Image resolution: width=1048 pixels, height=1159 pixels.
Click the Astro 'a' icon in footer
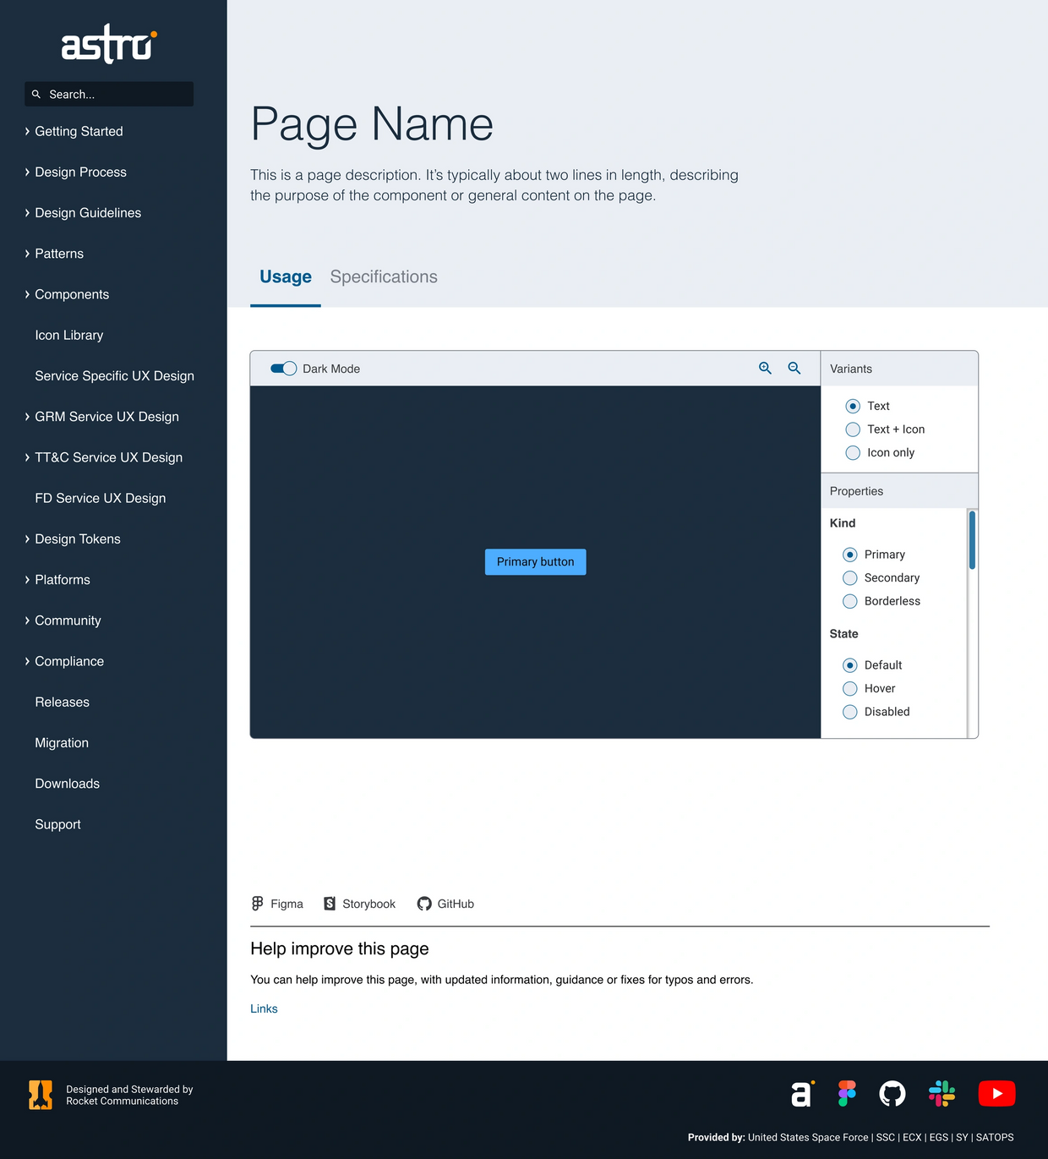pos(801,1093)
